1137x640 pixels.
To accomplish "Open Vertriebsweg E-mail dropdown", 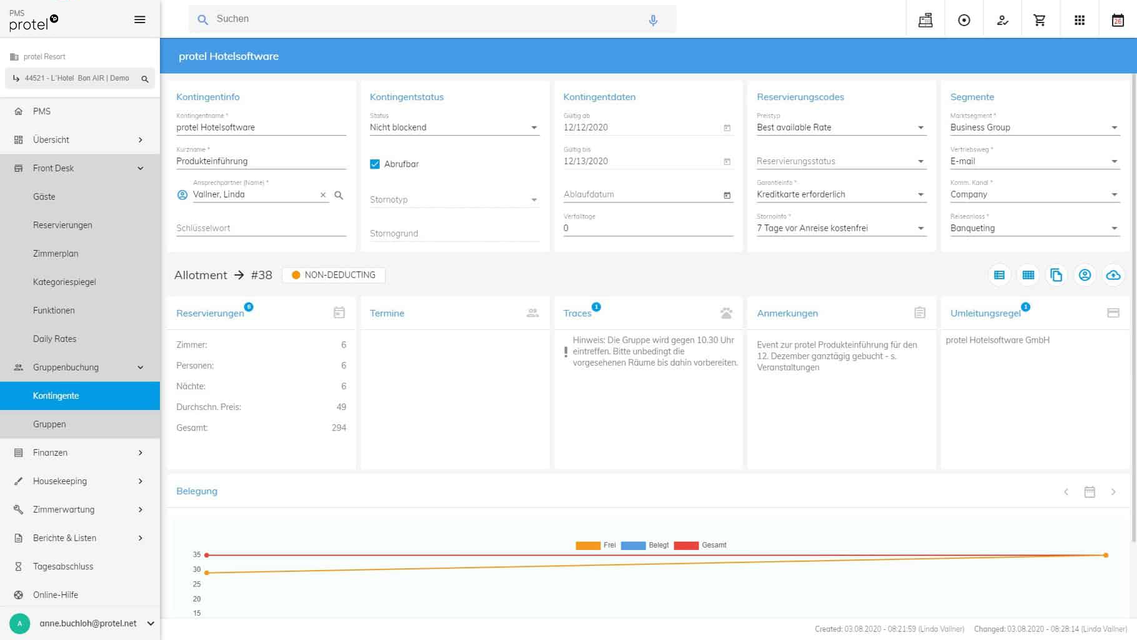I will pyautogui.click(x=1035, y=161).
